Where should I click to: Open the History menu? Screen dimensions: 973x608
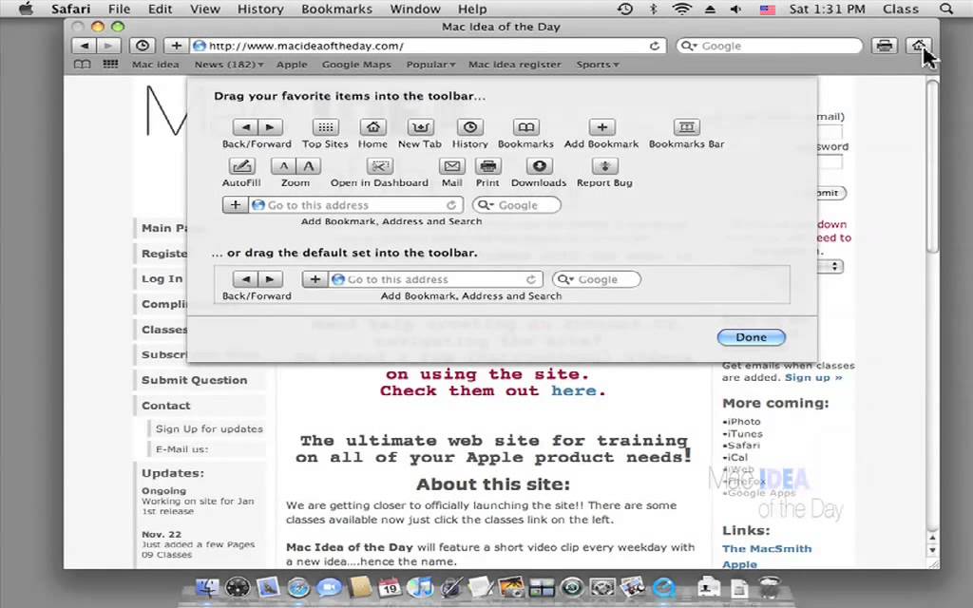[260, 9]
